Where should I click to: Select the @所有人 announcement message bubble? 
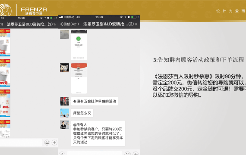click(x=98, y=133)
